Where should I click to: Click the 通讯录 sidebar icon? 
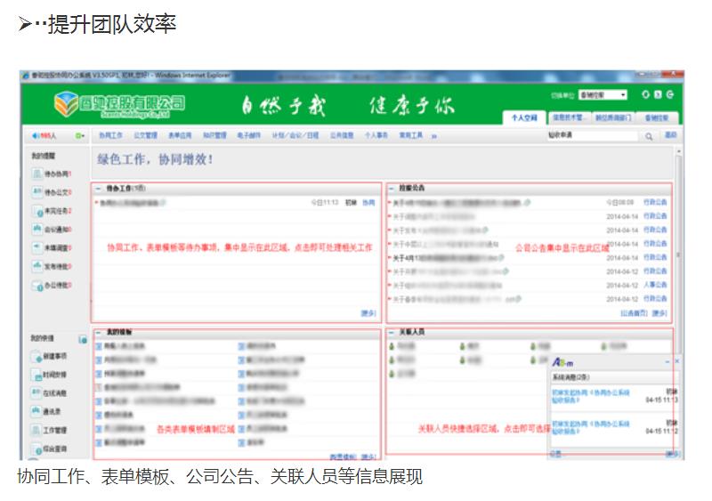coord(36,412)
